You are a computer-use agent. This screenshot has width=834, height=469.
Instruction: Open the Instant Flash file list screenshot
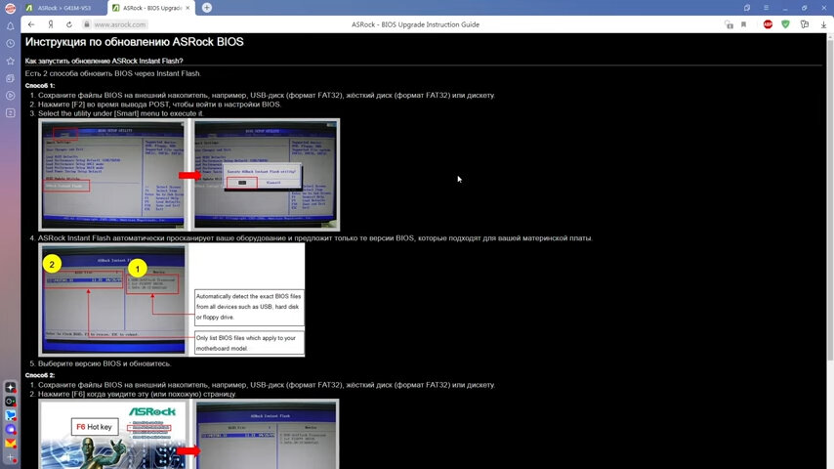114,299
